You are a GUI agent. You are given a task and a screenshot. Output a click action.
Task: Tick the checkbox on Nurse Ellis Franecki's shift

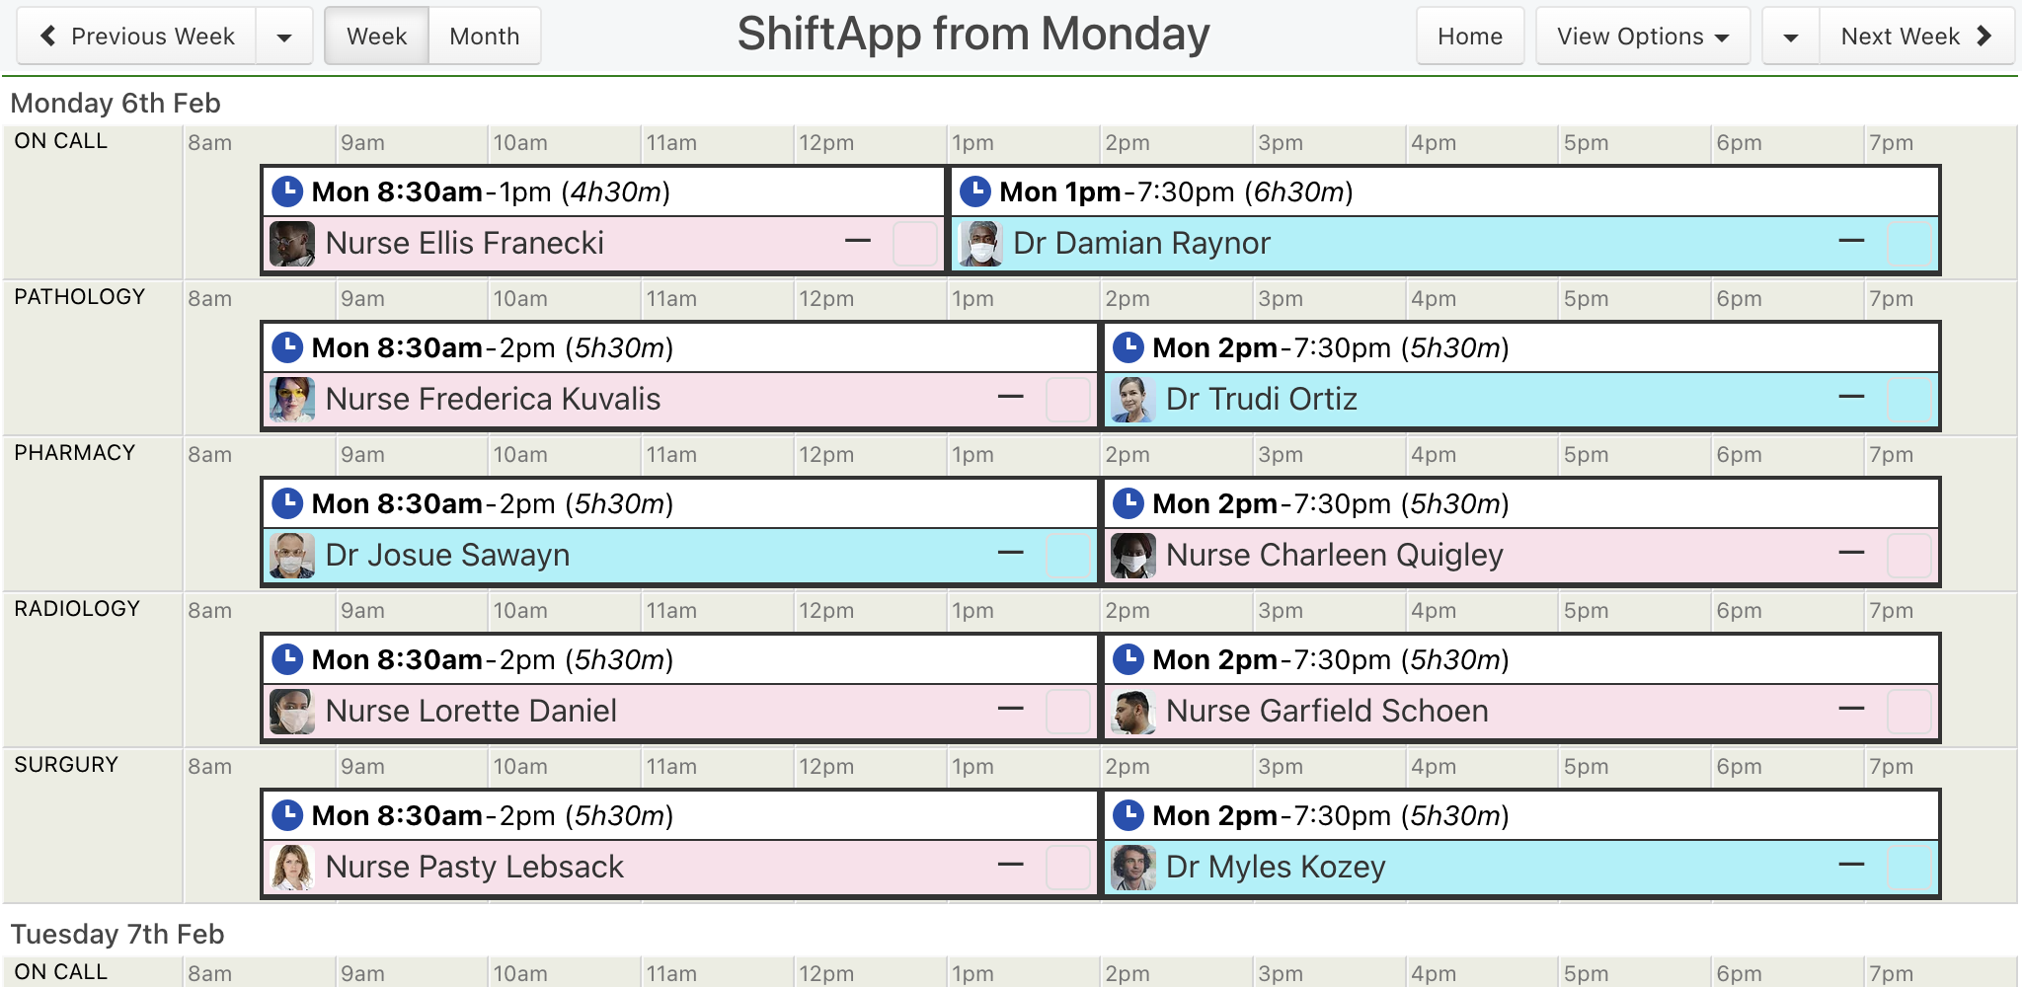pyautogui.click(x=915, y=244)
